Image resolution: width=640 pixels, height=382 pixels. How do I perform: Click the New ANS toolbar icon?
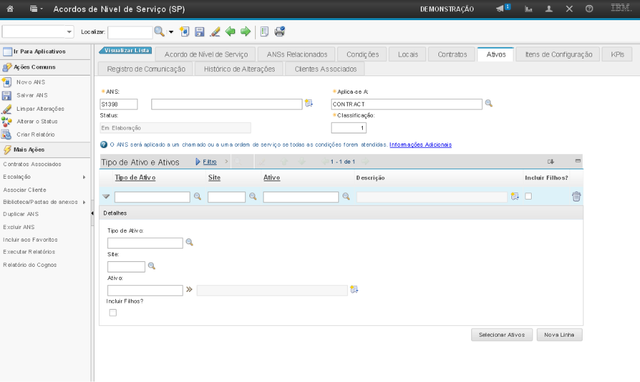click(185, 31)
